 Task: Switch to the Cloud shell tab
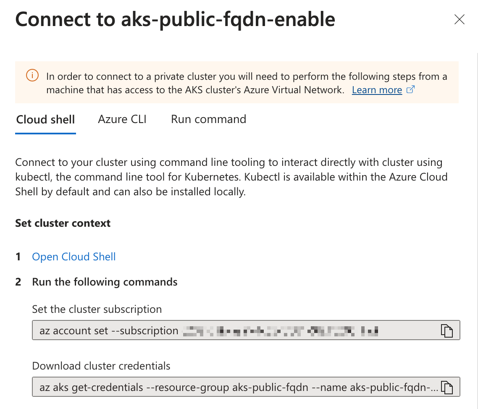click(45, 120)
